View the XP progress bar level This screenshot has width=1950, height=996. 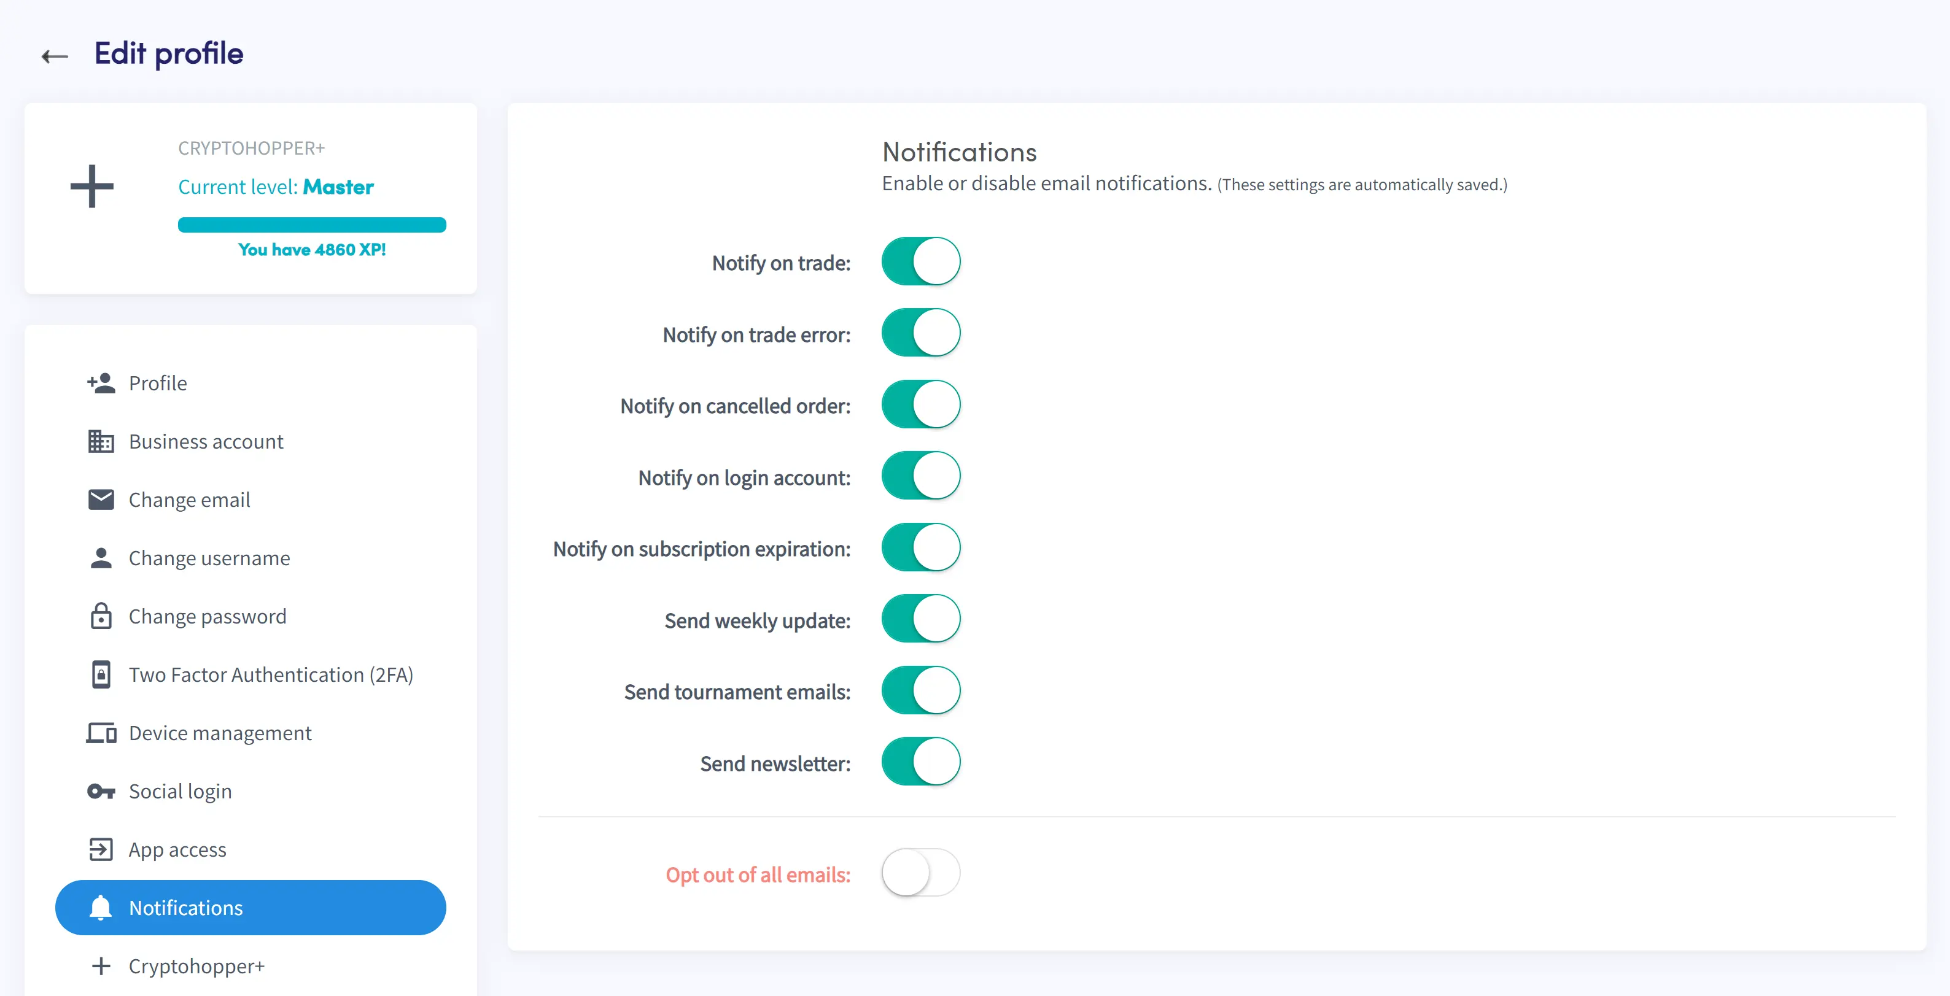313,226
